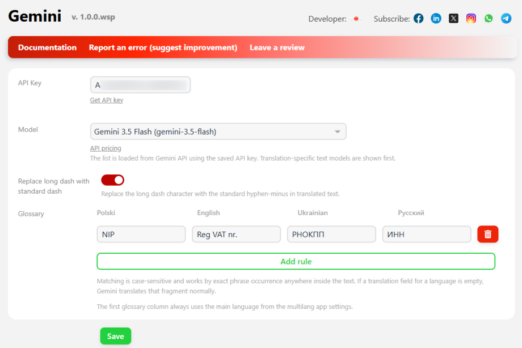The image size is (522, 348).
Task: Click the green Save button
Action: coord(116,336)
